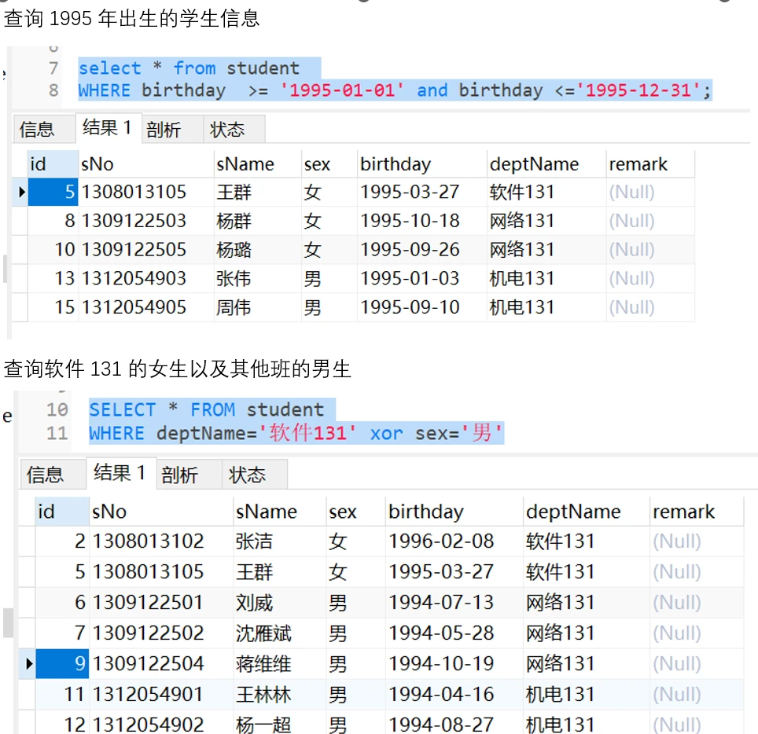The image size is (758, 734).
Task: Click sName column header in bottom table
Action: pos(266,512)
